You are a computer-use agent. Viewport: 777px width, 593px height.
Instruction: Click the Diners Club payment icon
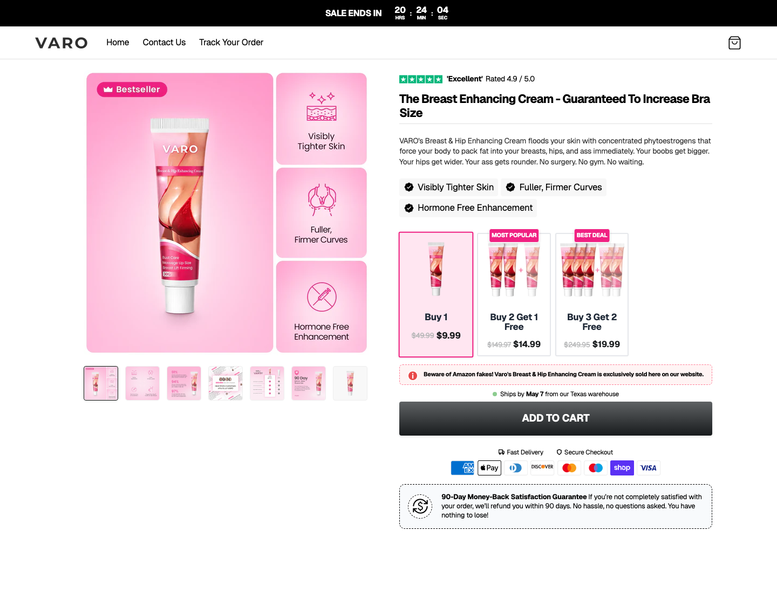click(x=516, y=468)
